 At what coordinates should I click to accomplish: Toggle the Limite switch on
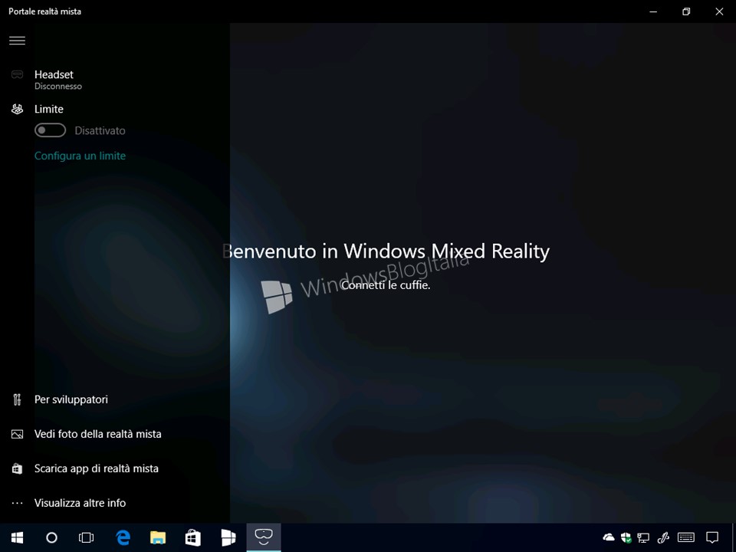pyautogui.click(x=51, y=130)
